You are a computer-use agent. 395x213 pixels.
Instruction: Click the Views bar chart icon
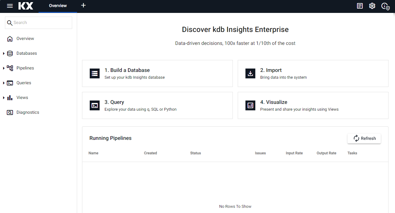[10, 98]
